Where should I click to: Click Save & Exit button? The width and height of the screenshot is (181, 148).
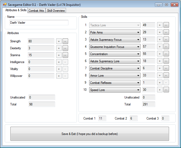click(90, 134)
